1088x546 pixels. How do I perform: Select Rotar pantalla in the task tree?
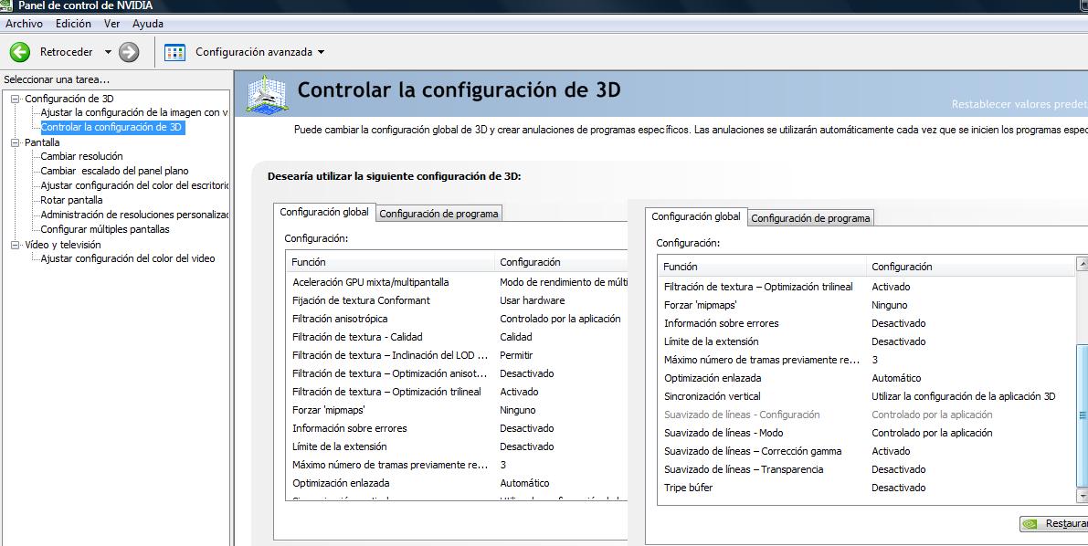[x=71, y=200]
